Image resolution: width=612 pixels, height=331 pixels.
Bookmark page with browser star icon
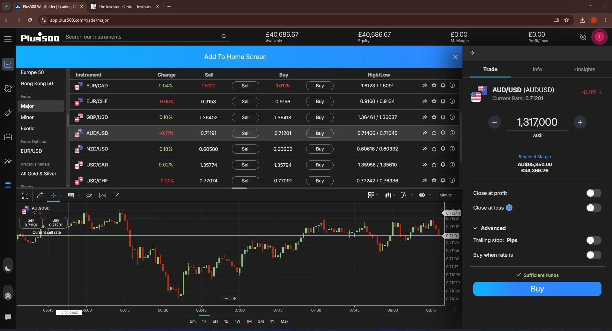tap(566, 20)
